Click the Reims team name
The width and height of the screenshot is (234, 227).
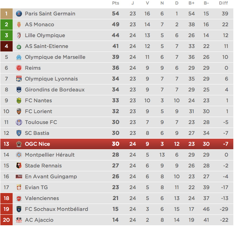33,68
